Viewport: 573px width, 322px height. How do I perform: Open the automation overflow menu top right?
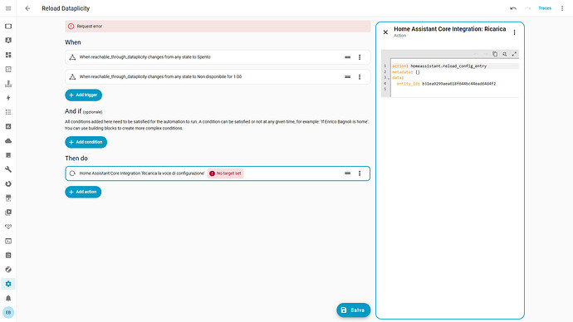(x=562, y=8)
